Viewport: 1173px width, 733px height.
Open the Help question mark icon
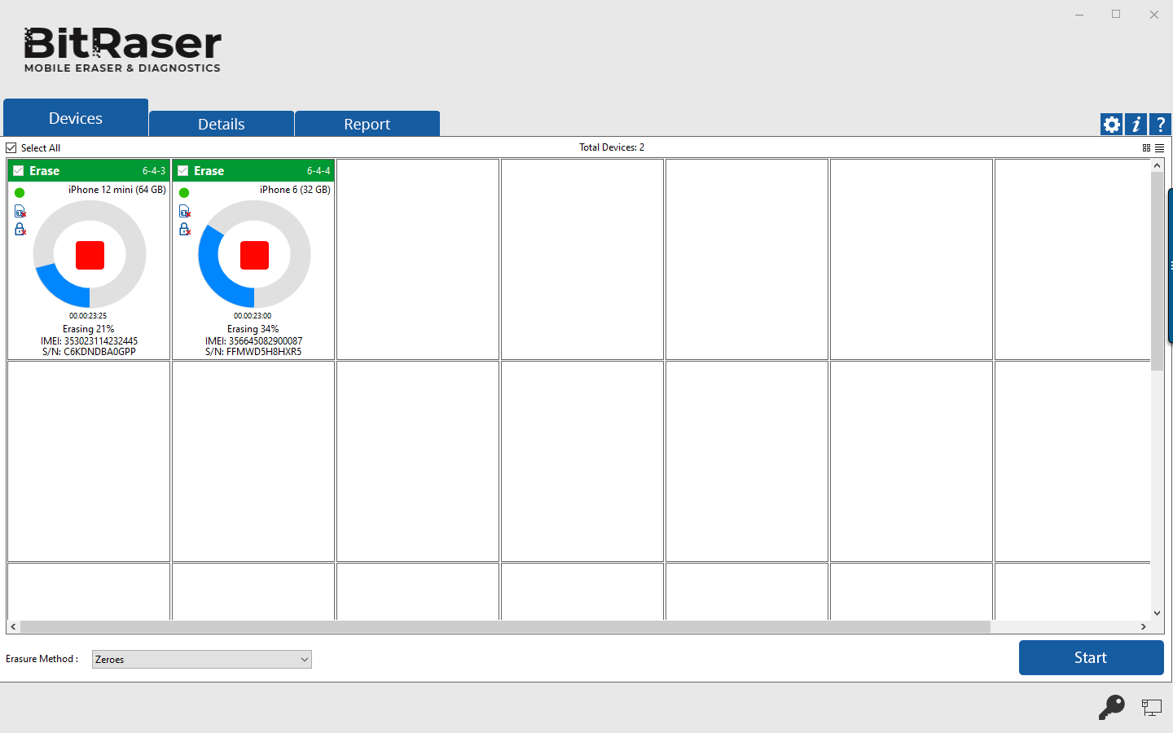[x=1160, y=124]
